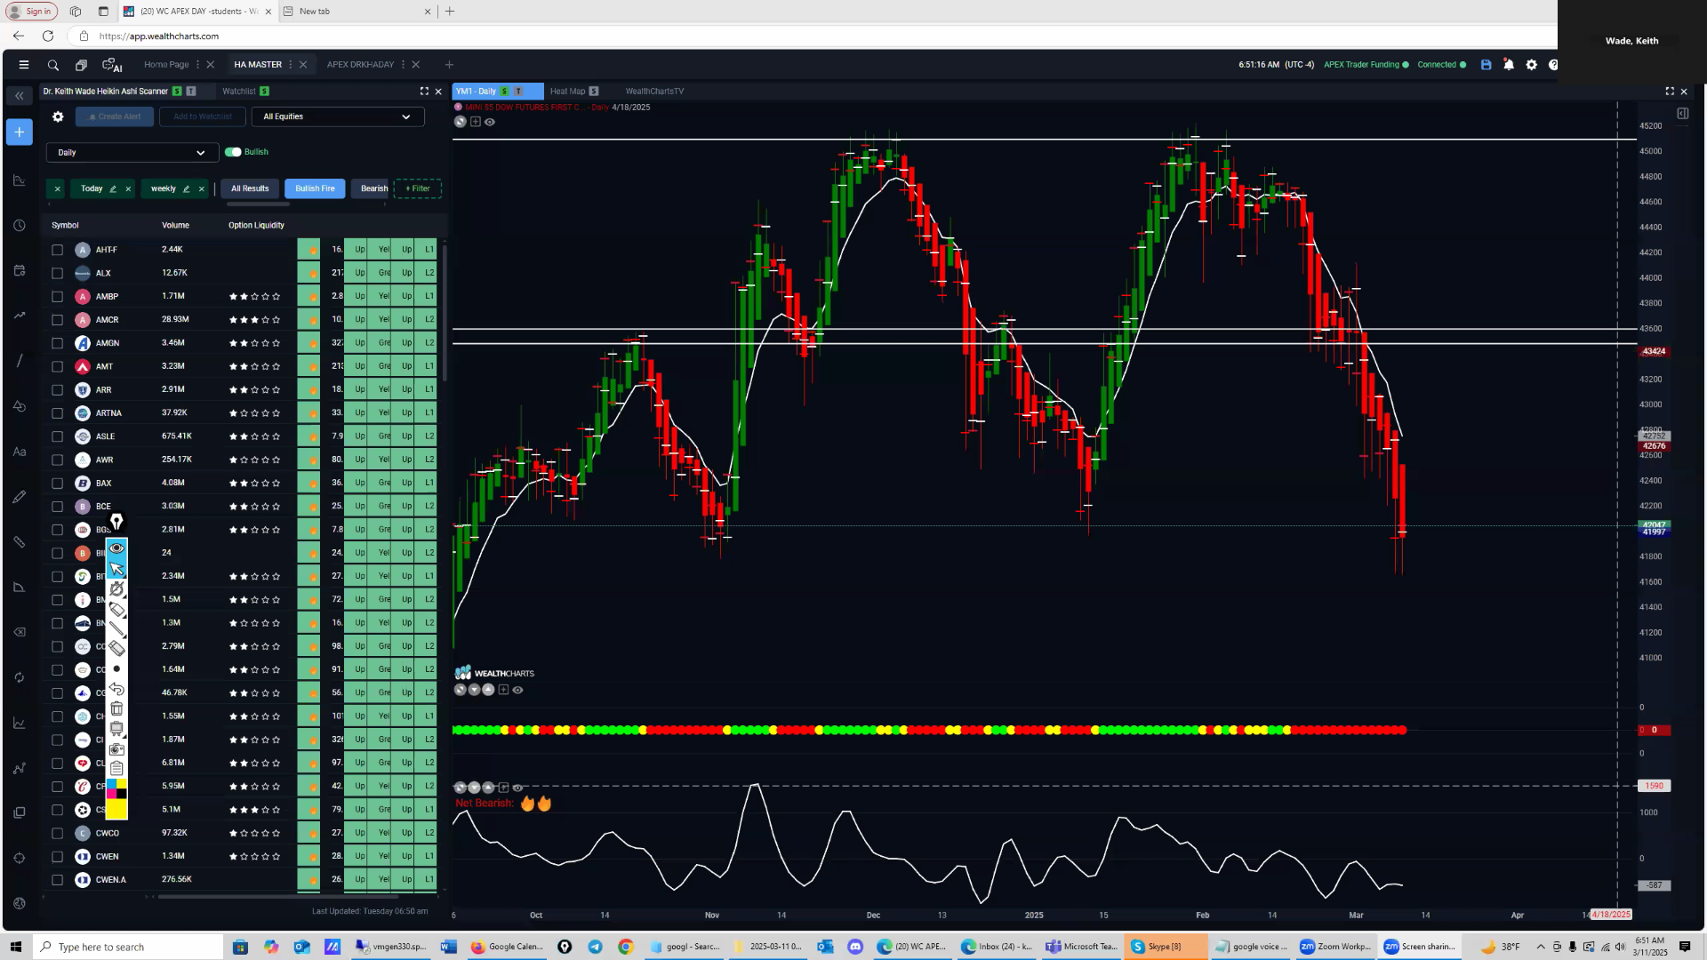The width and height of the screenshot is (1707, 960).
Task: Open the Watchlist tab
Action: click(238, 92)
